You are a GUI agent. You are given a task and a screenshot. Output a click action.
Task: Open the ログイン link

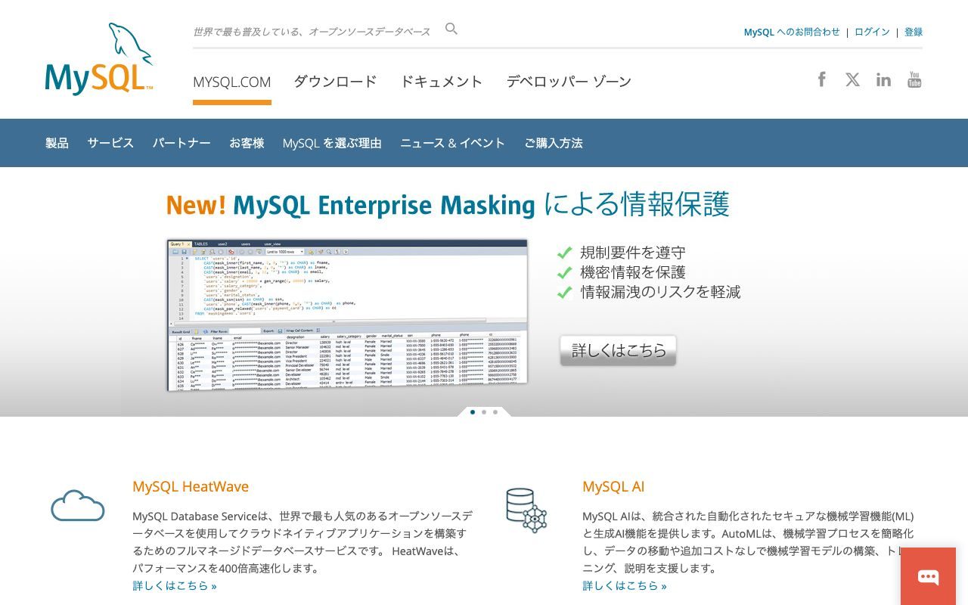coord(871,32)
